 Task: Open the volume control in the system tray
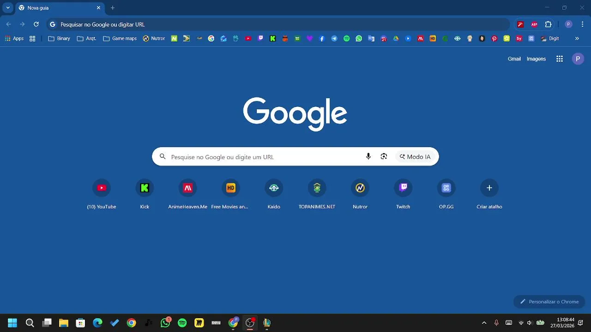(530, 323)
